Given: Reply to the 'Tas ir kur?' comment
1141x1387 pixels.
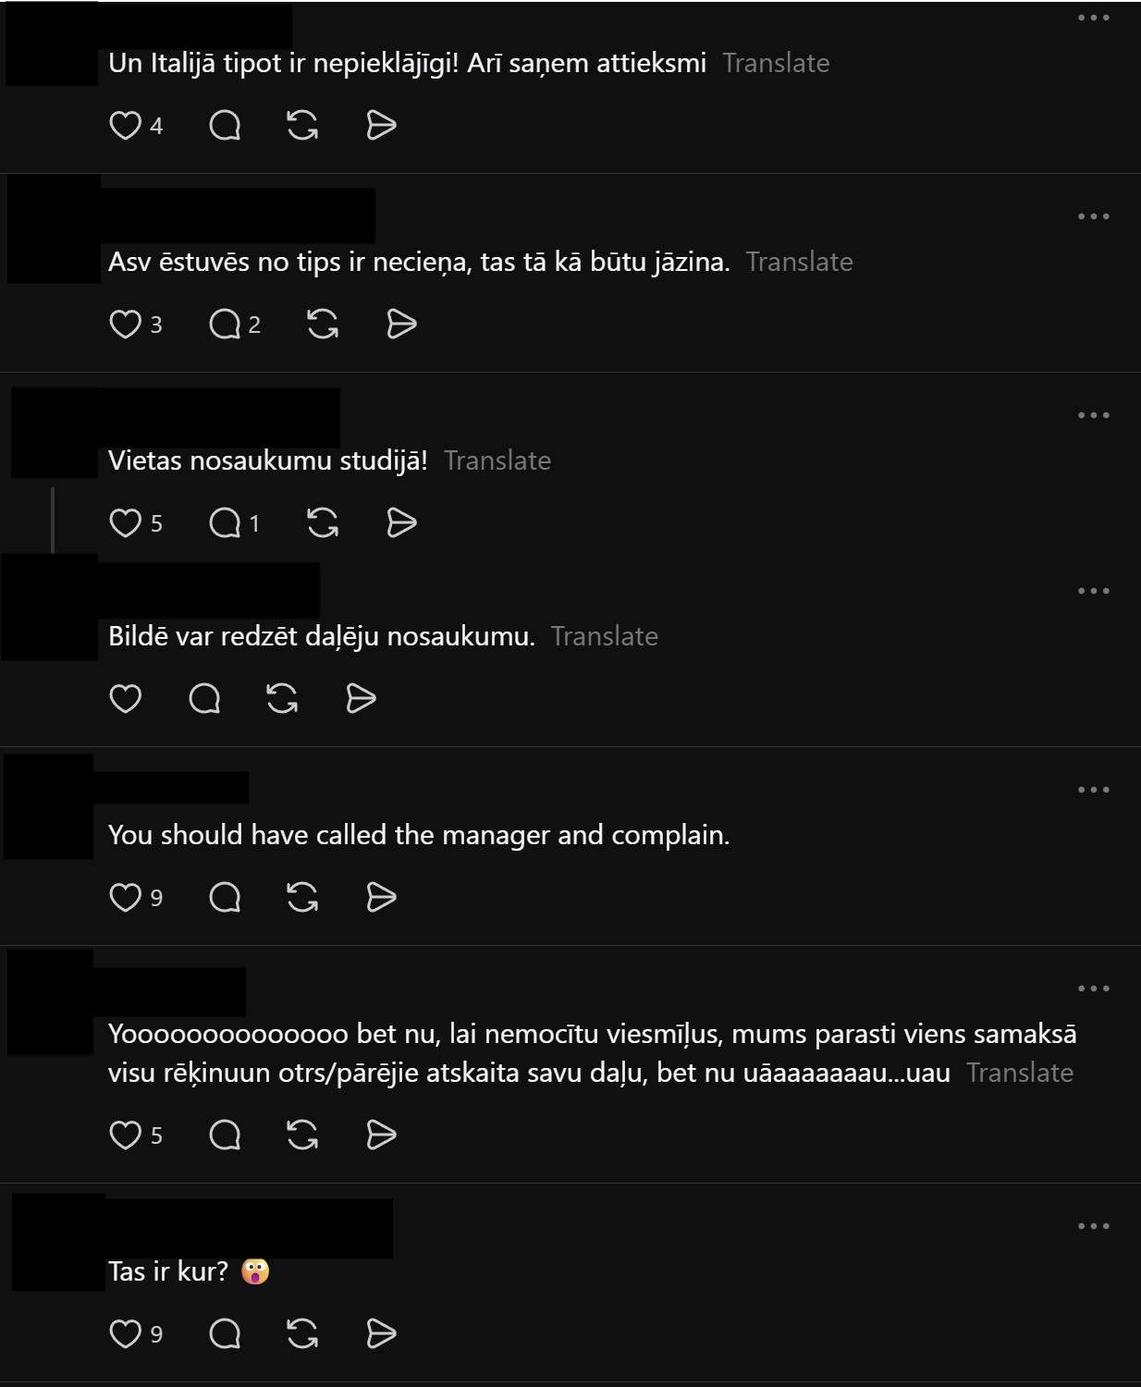Looking at the screenshot, I should point(225,1333).
